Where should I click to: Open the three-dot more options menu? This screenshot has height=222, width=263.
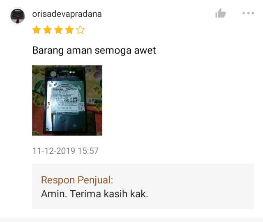click(x=248, y=13)
